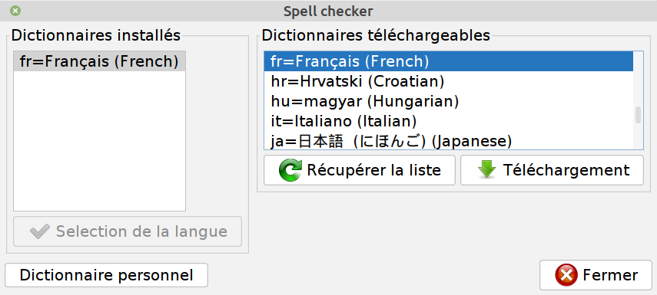Screen dimensions: 657x295
Task: Choose hr=Hrvatski (Croatian) from downloadable dictionaries
Action: click(x=448, y=81)
